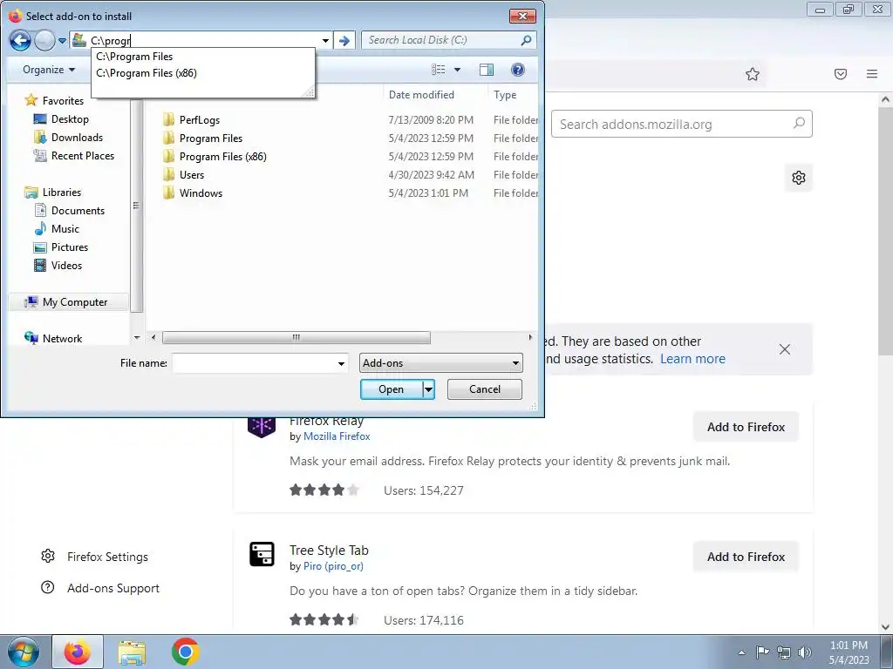Click the change view icon
The width and height of the screenshot is (893, 669).
click(439, 70)
